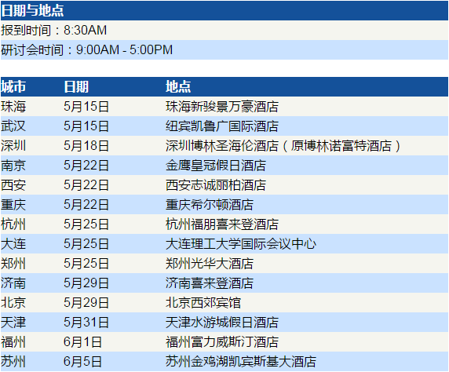Click the 地点 column header
The height and width of the screenshot is (372, 449).
(178, 86)
